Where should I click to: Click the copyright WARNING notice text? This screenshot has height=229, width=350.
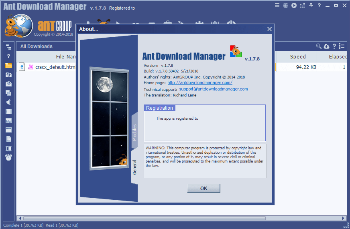coord(204,157)
